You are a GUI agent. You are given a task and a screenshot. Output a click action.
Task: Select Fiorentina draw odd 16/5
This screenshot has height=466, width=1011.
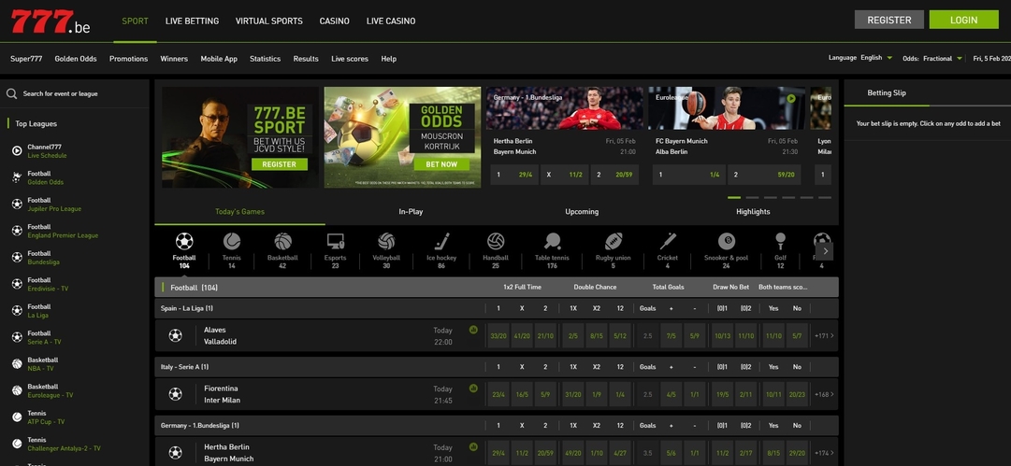click(x=522, y=394)
